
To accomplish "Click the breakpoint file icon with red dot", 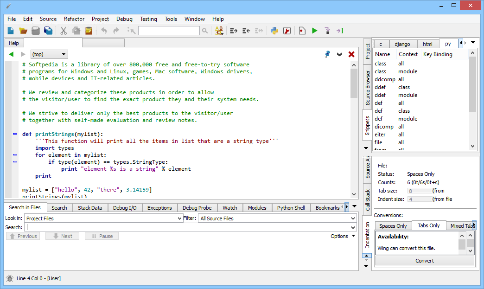I will (x=302, y=31).
